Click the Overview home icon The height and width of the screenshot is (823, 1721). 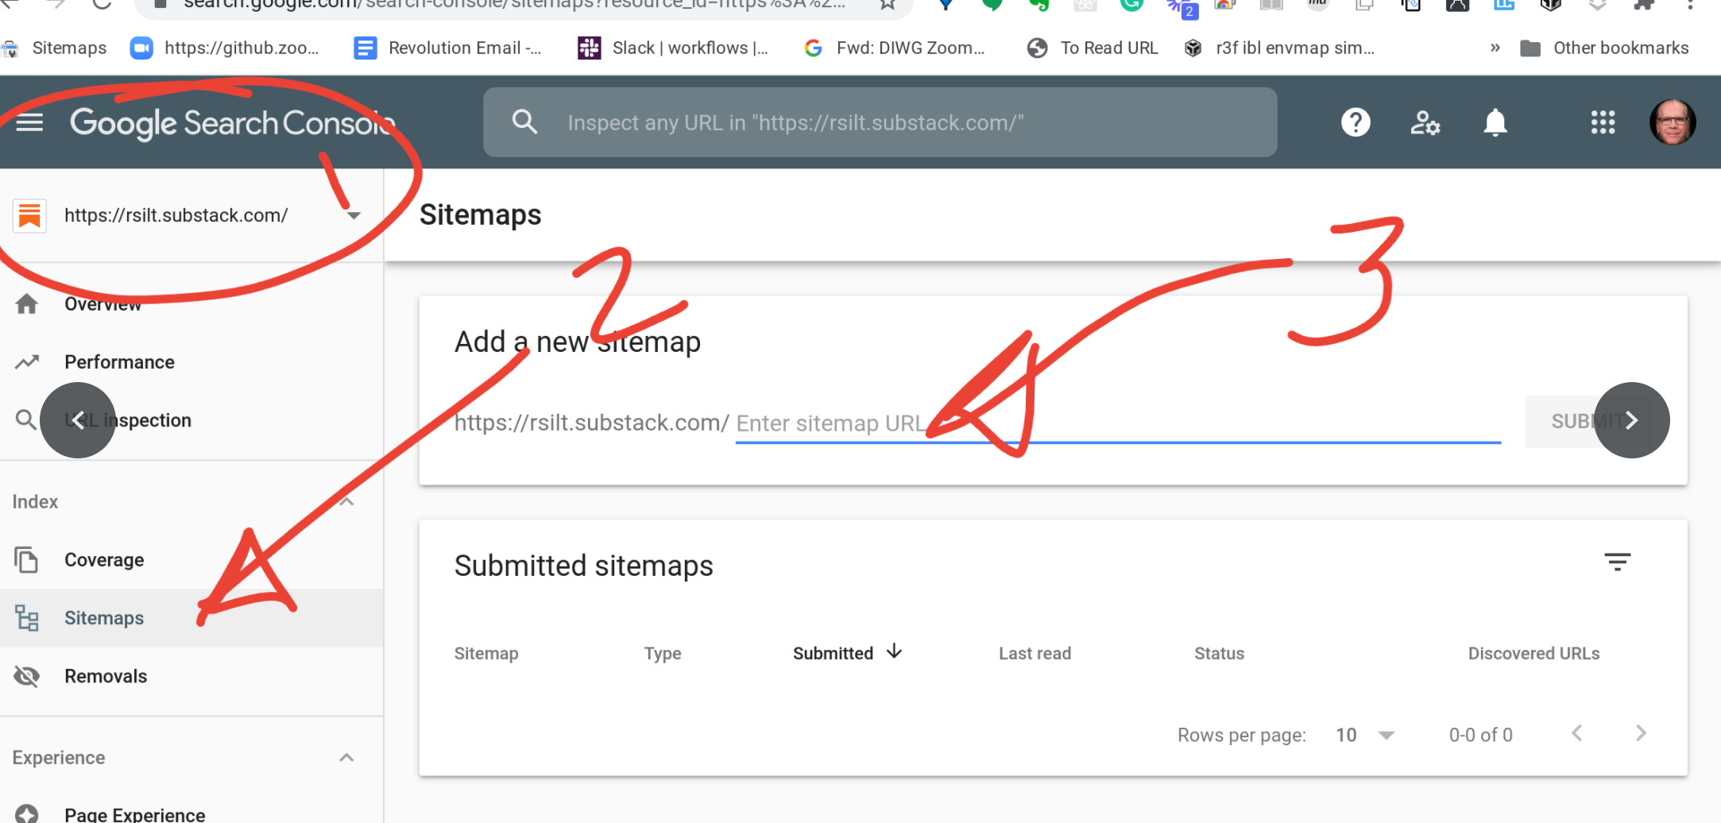pyautogui.click(x=26, y=304)
